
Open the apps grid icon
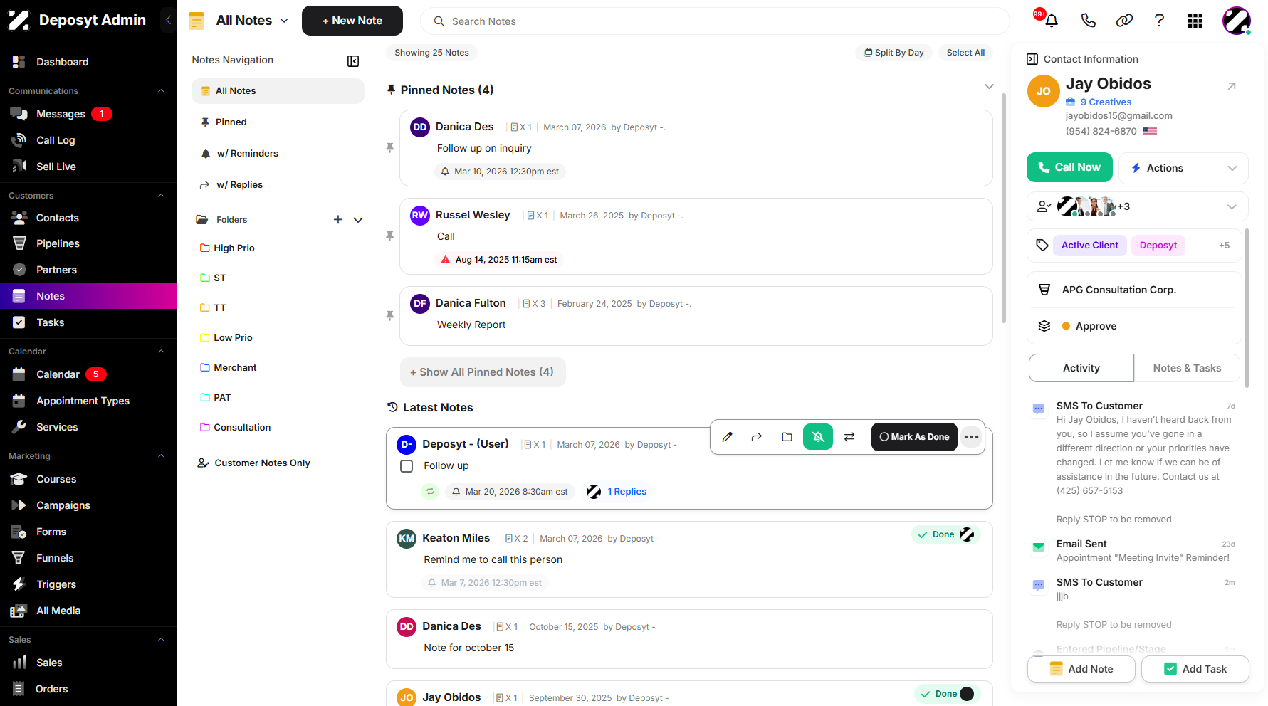point(1195,21)
